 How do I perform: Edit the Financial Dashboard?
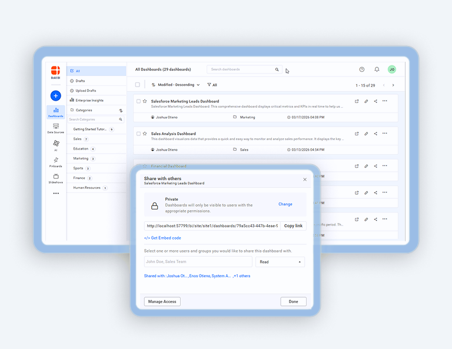[x=366, y=166]
